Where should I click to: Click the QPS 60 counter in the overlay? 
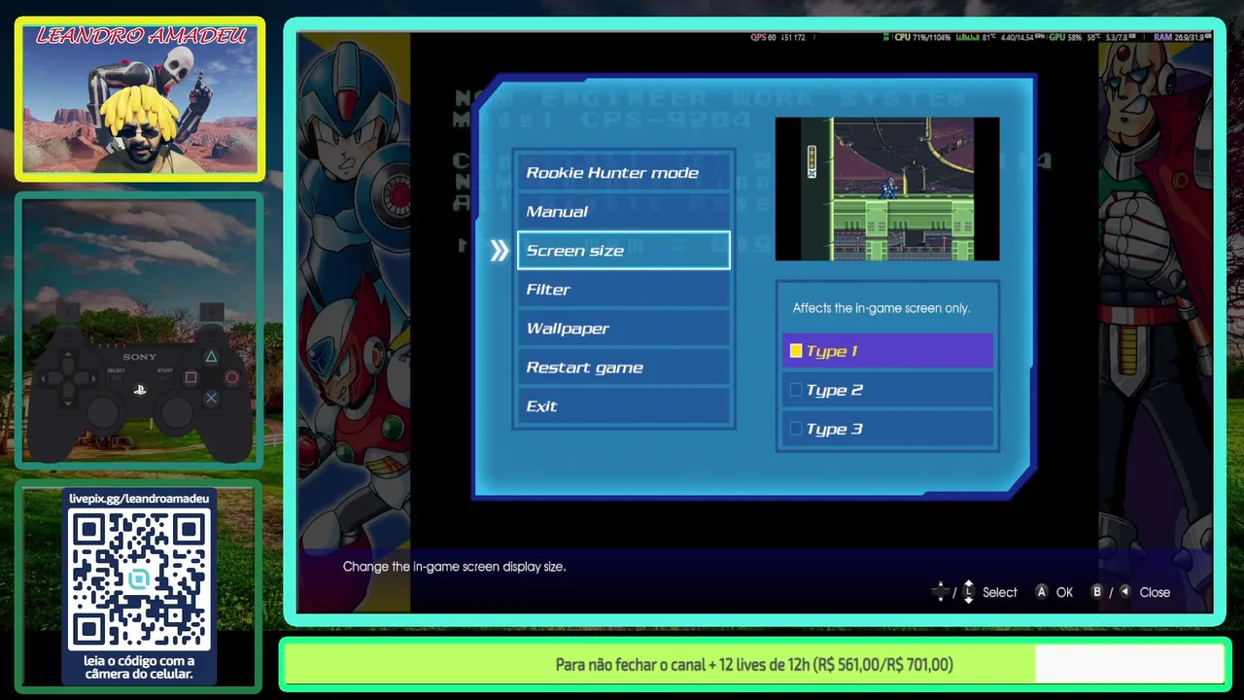(x=763, y=37)
